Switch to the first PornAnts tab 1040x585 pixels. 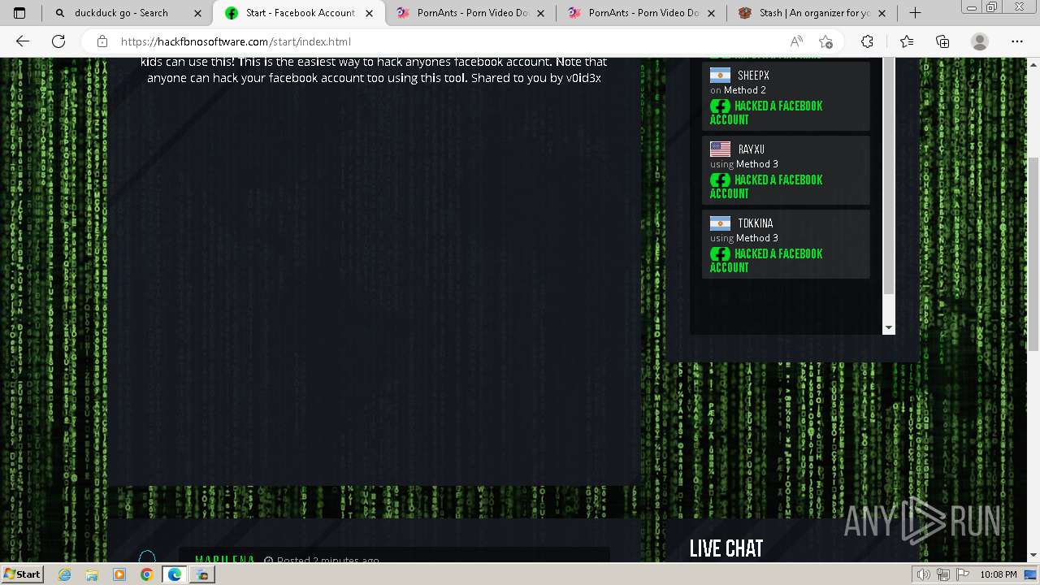tap(470, 13)
